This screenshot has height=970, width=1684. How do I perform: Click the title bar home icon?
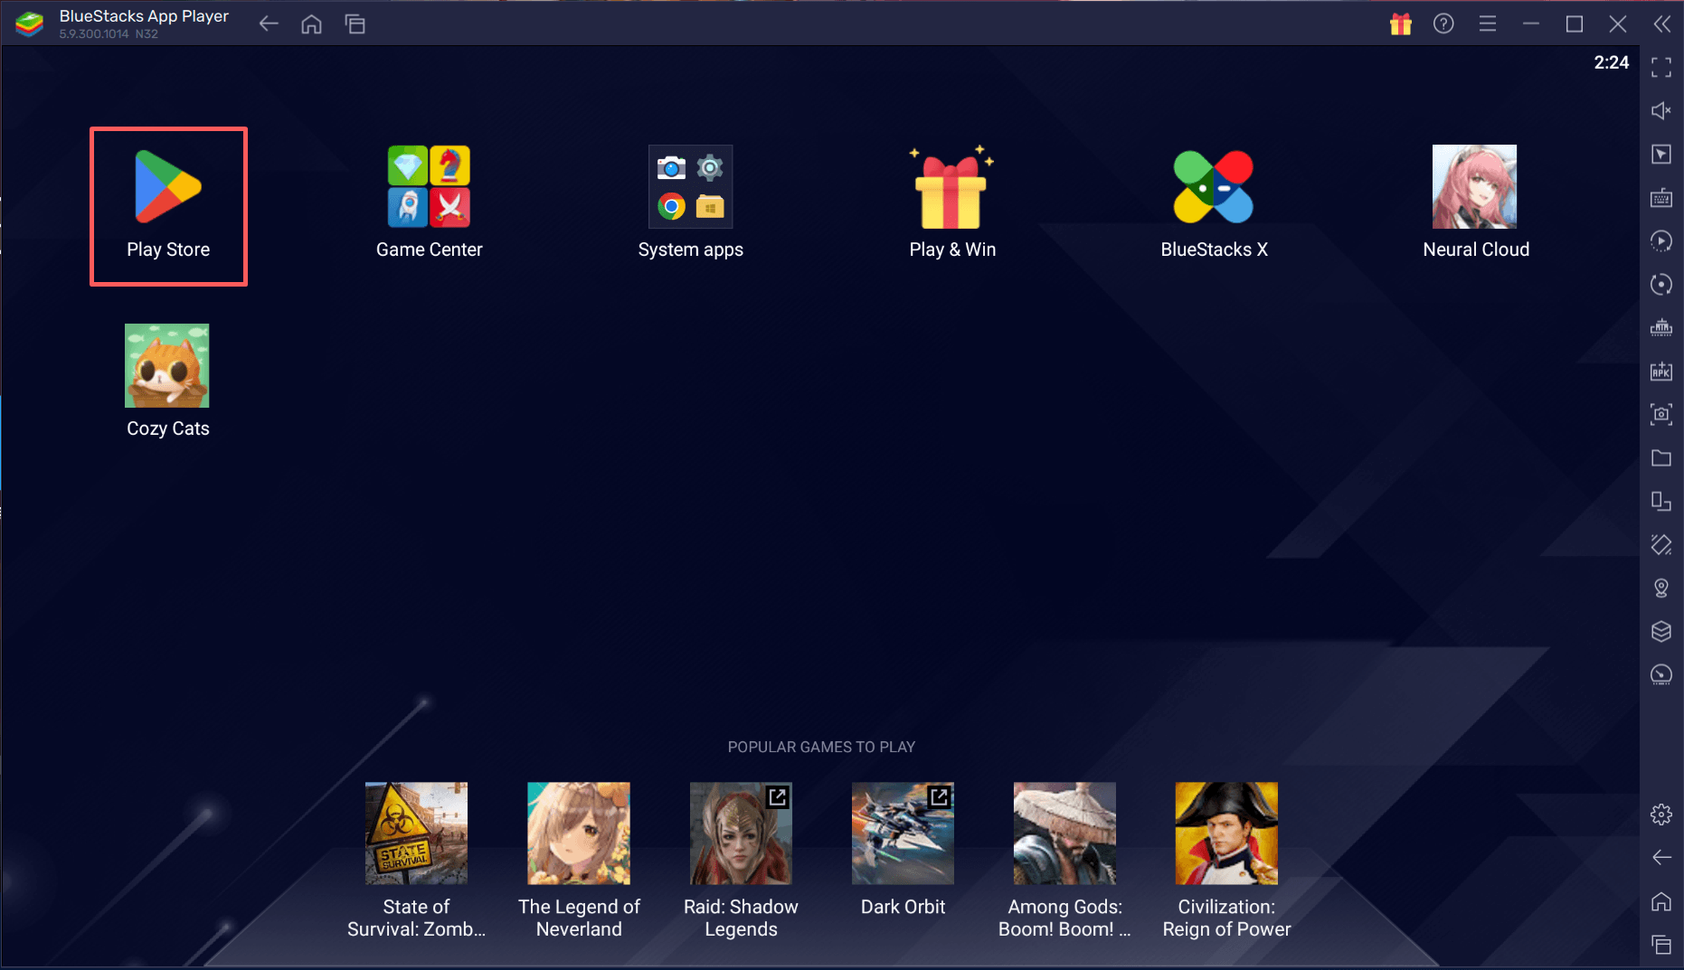click(311, 24)
